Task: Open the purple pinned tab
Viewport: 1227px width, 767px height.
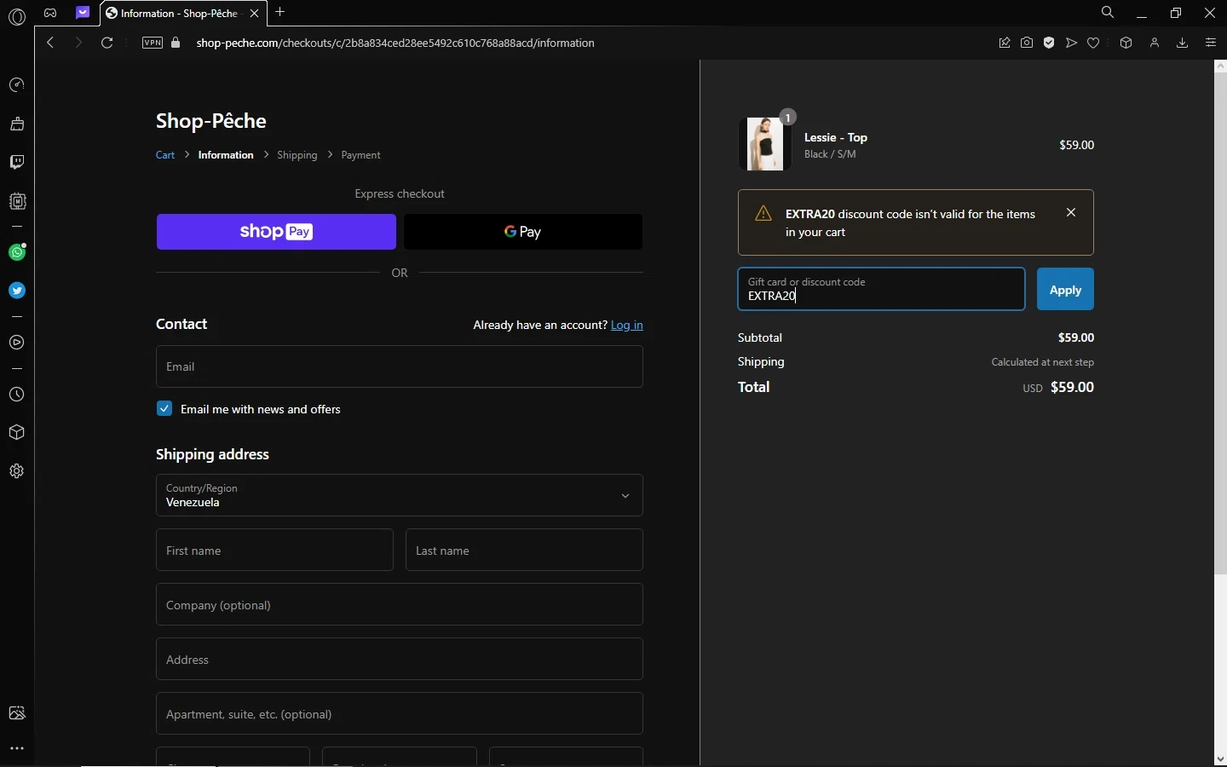Action: tap(83, 13)
